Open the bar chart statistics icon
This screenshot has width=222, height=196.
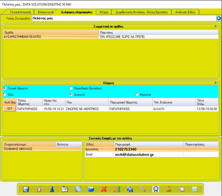(x=117, y=189)
